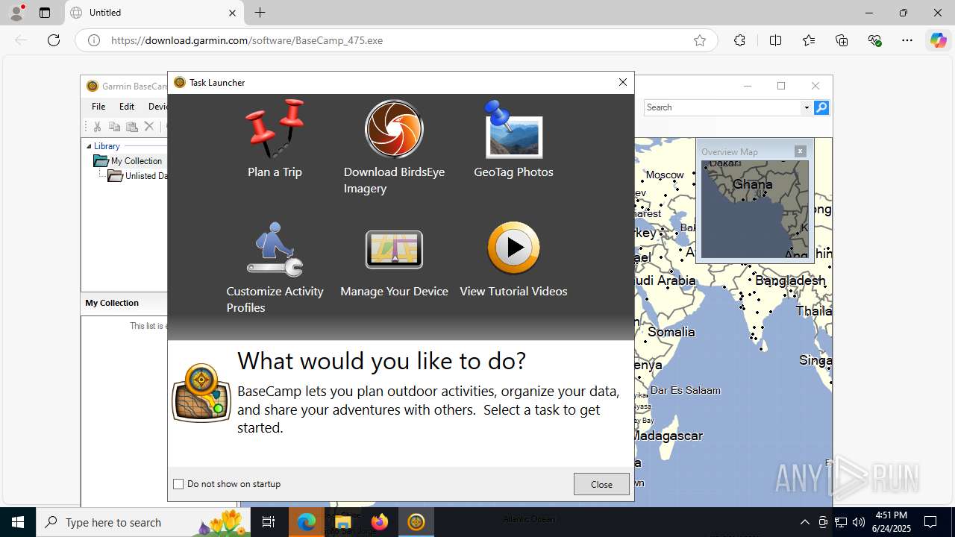Open Customize Activity Profiles task
955x537 pixels.
(275, 267)
